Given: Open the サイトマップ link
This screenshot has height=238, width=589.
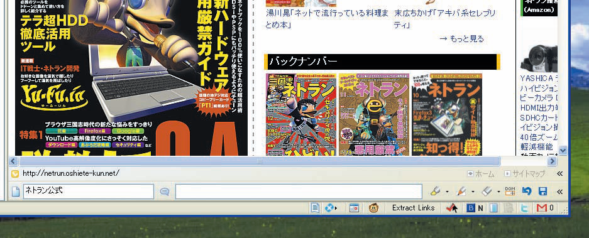Looking at the screenshot, I should (524, 174).
